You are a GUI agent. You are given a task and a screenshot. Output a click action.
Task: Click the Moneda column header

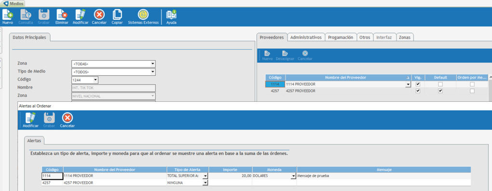coord(274,169)
